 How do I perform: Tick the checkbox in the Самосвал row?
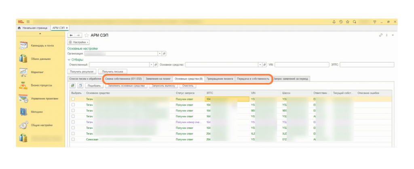click(x=73, y=139)
